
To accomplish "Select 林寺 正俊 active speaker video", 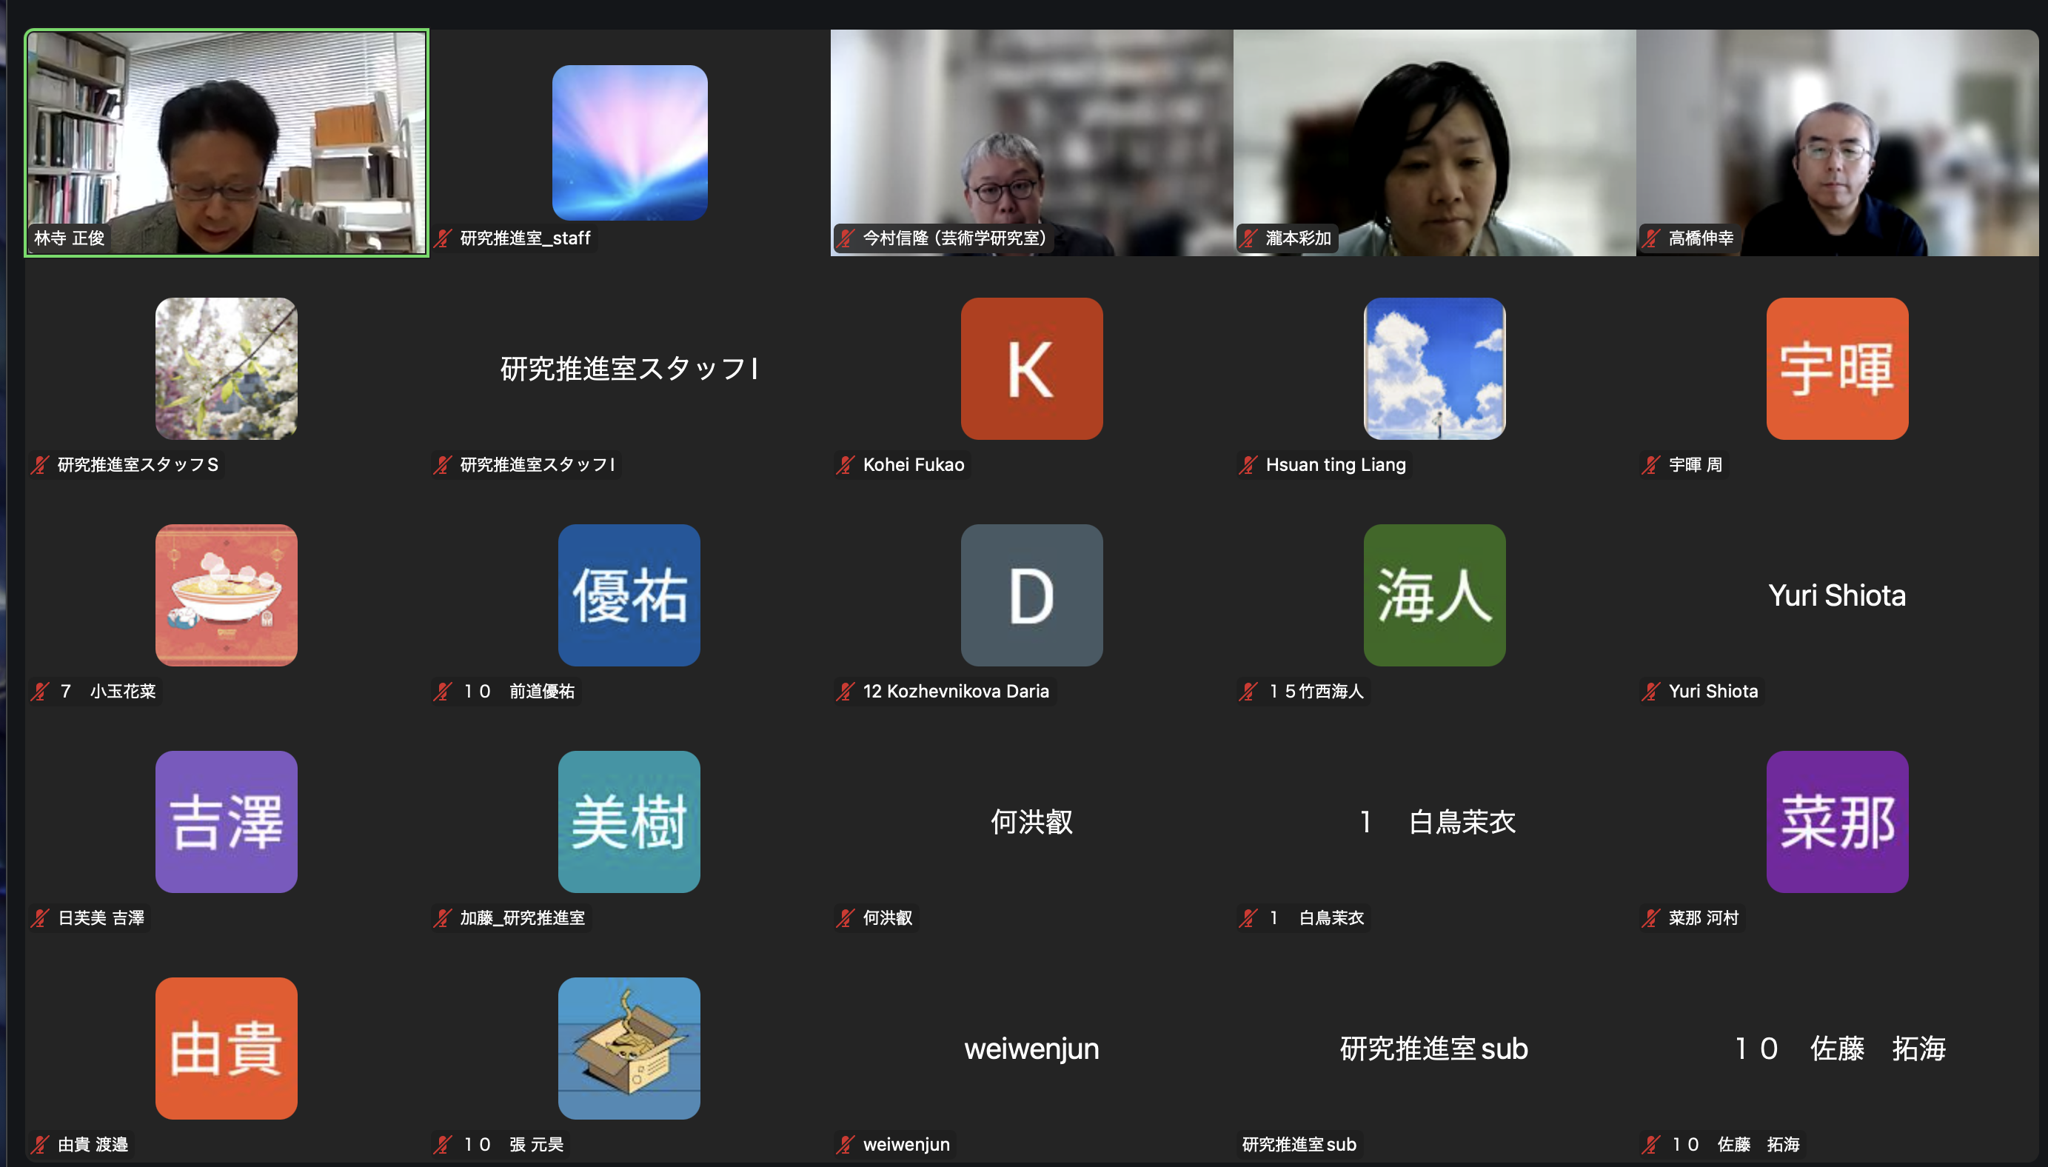I will pyautogui.click(x=227, y=143).
